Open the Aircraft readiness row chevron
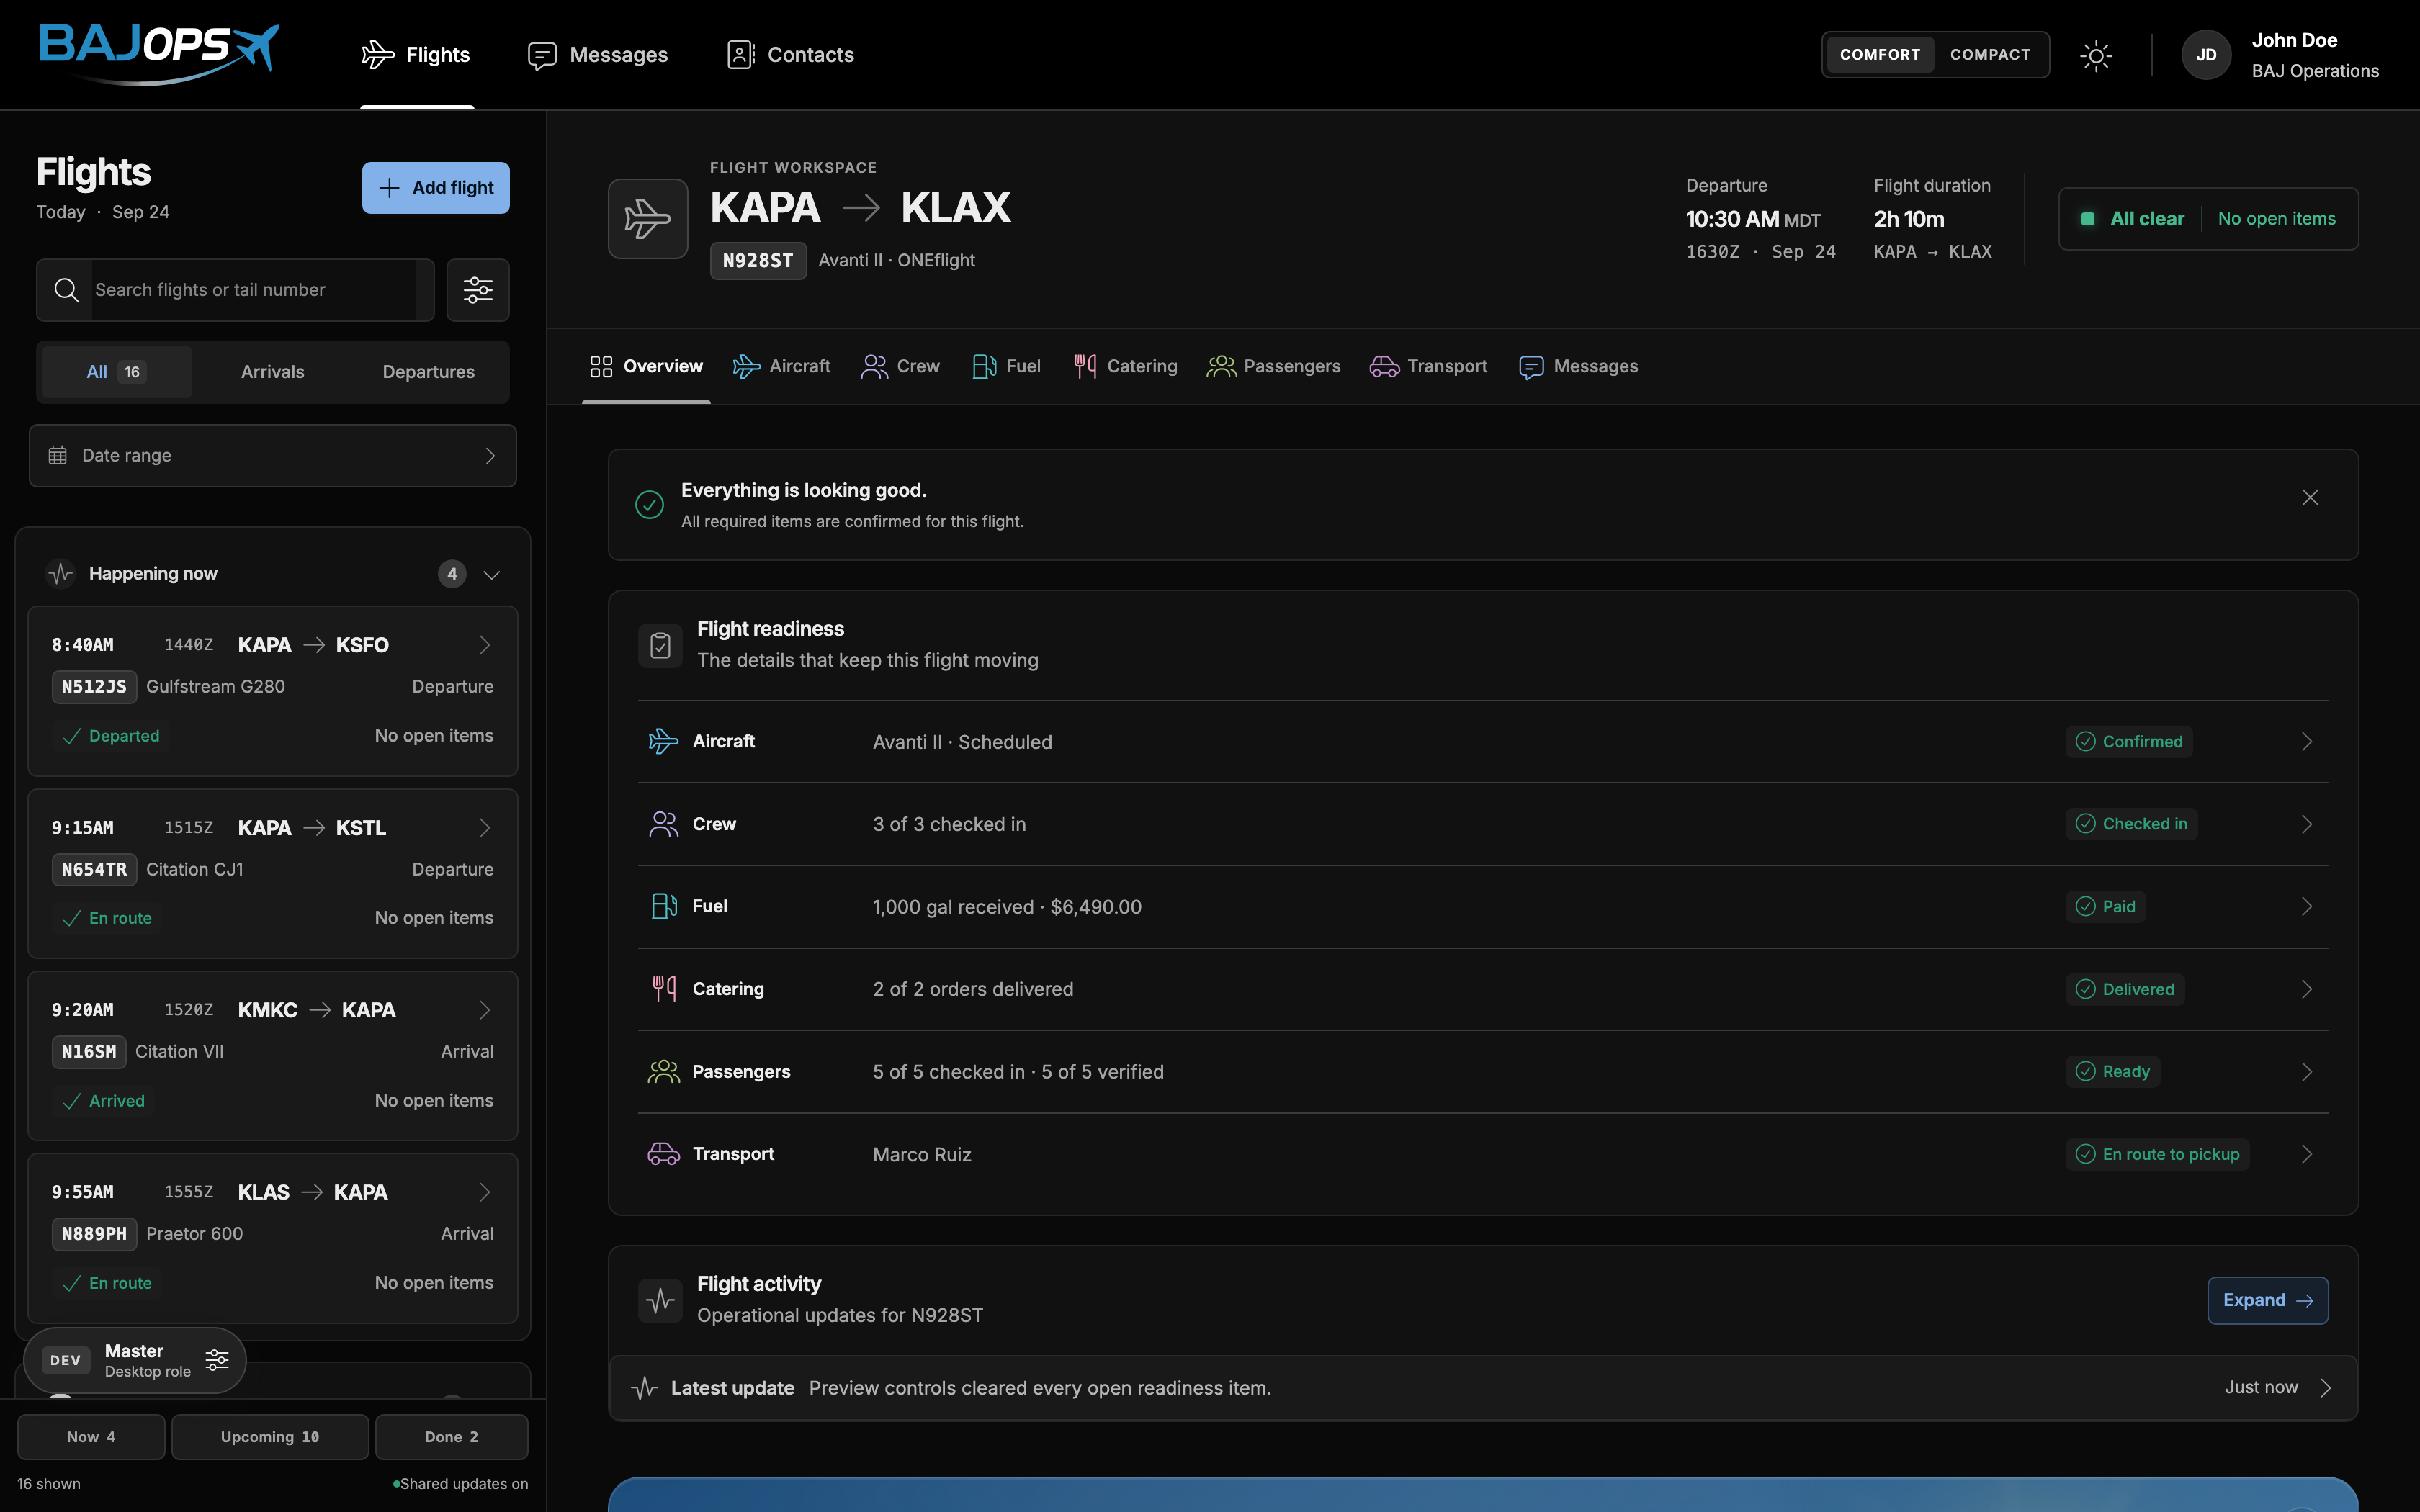 2306,742
